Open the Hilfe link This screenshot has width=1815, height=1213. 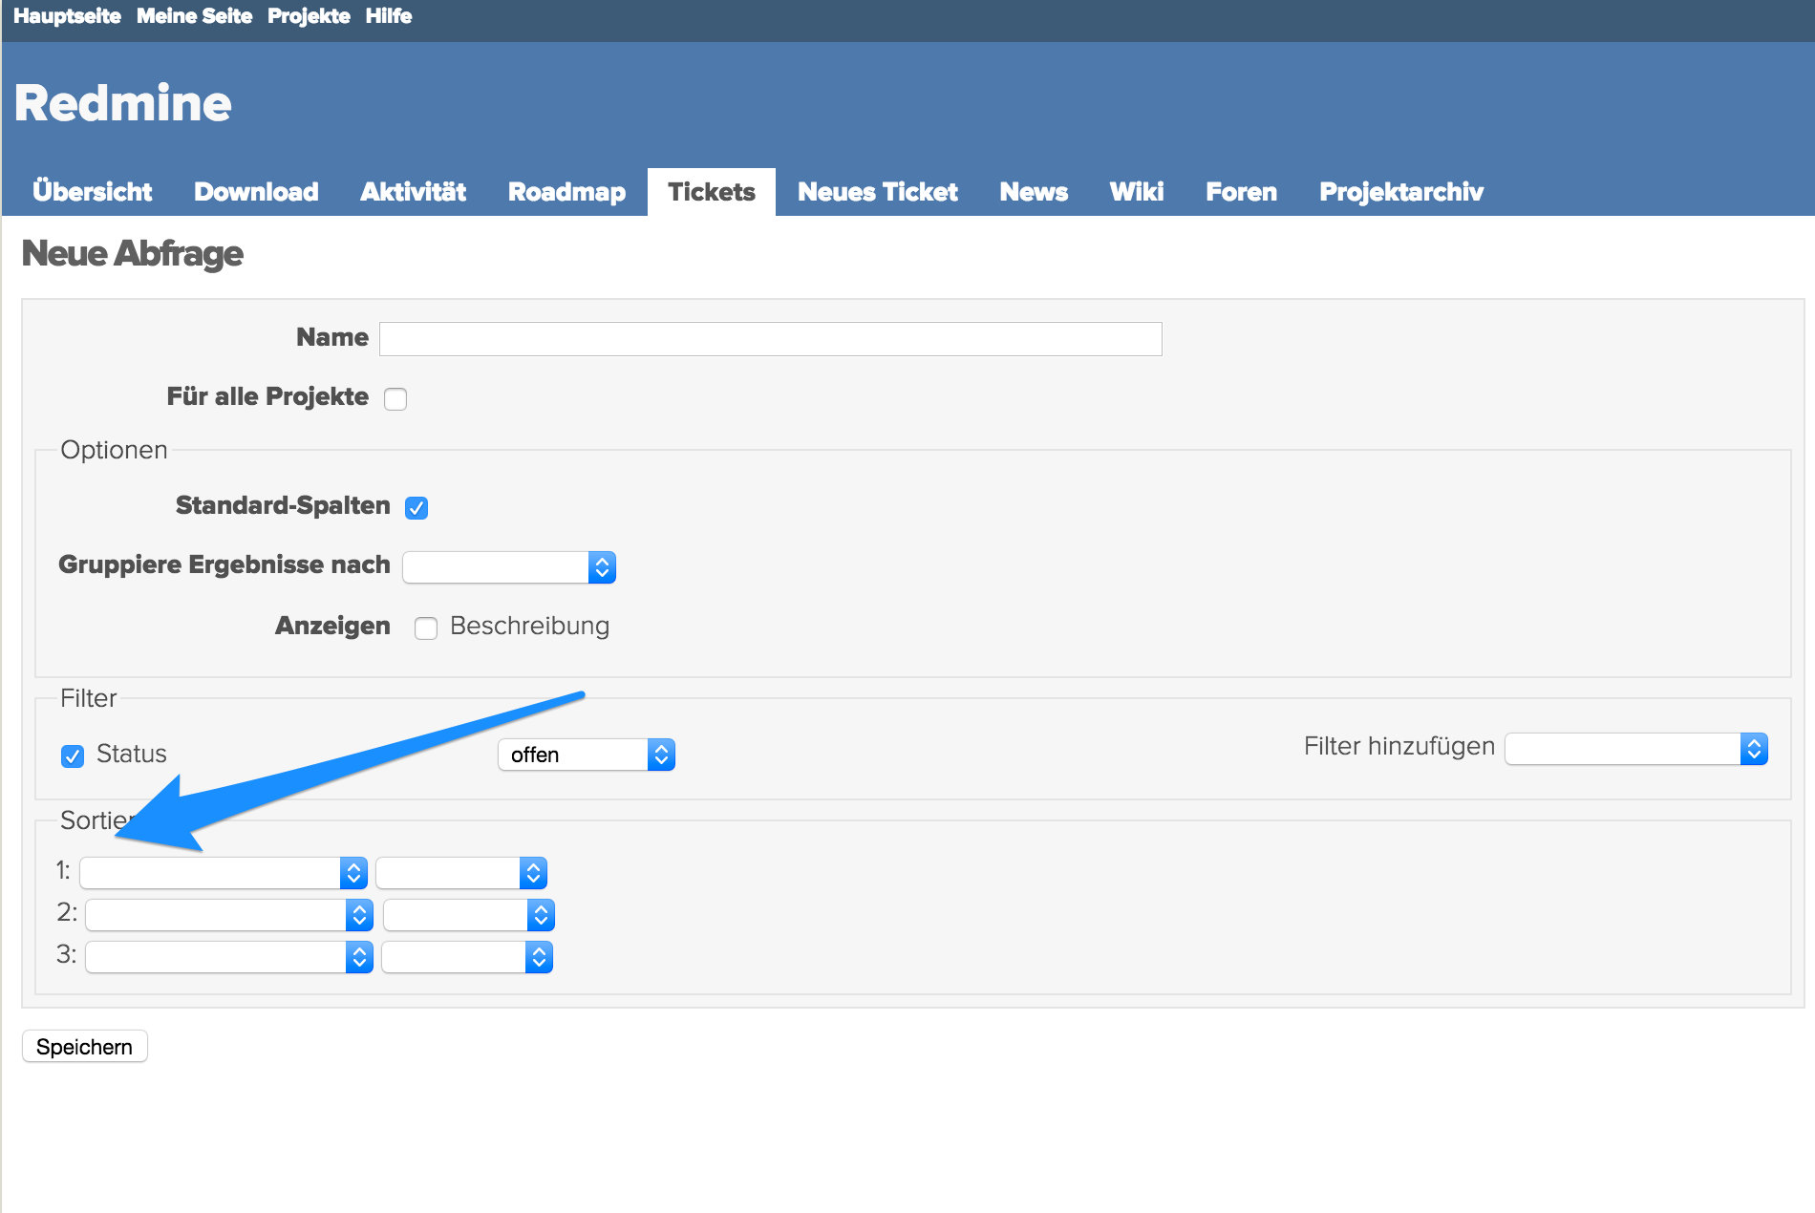click(389, 16)
